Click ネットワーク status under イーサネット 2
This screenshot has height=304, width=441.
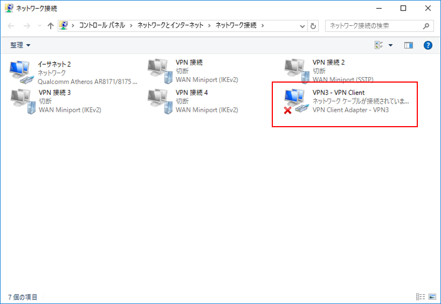[x=51, y=73]
